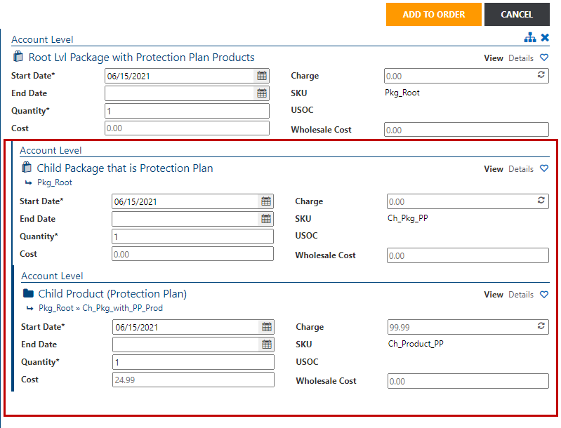Expand Details for Child Package Protection Plan
The height and width of the screenshot is (428, 561).
click(x=521, y=169)
